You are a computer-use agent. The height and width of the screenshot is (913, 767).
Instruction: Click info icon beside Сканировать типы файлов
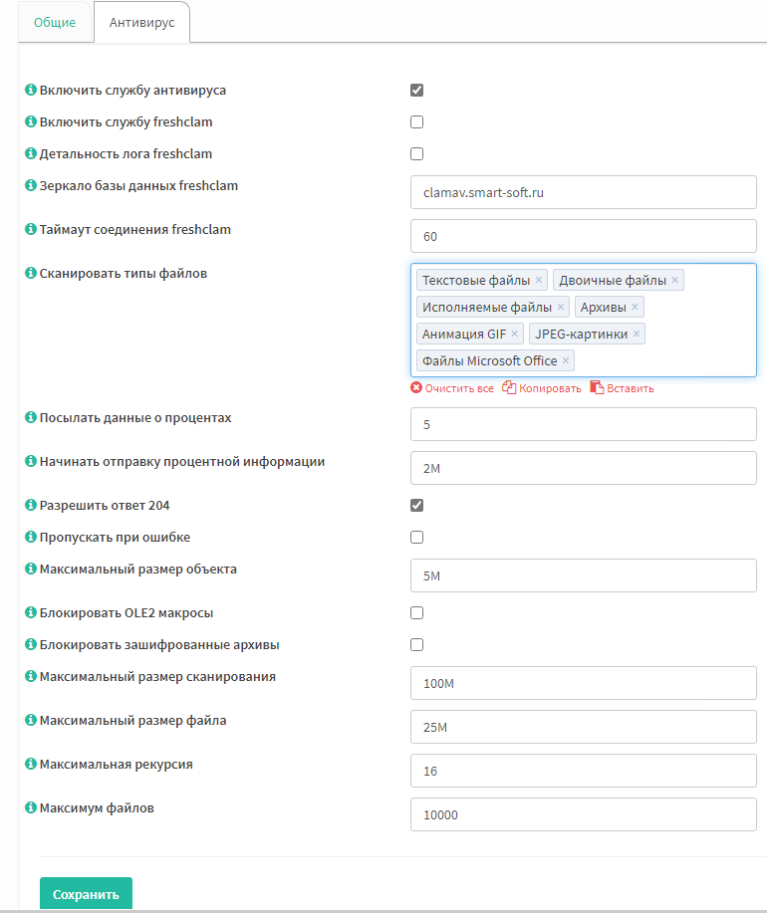[31, 273]
